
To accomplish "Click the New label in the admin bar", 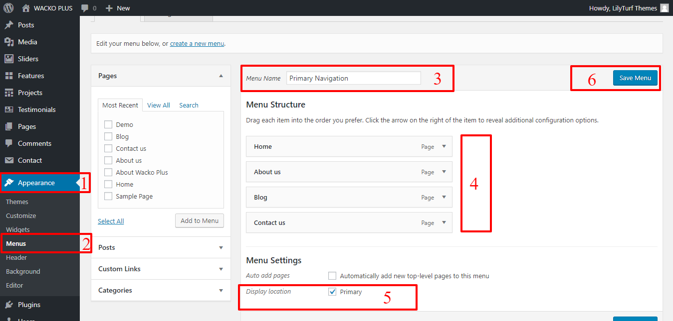I will (123, 8).
